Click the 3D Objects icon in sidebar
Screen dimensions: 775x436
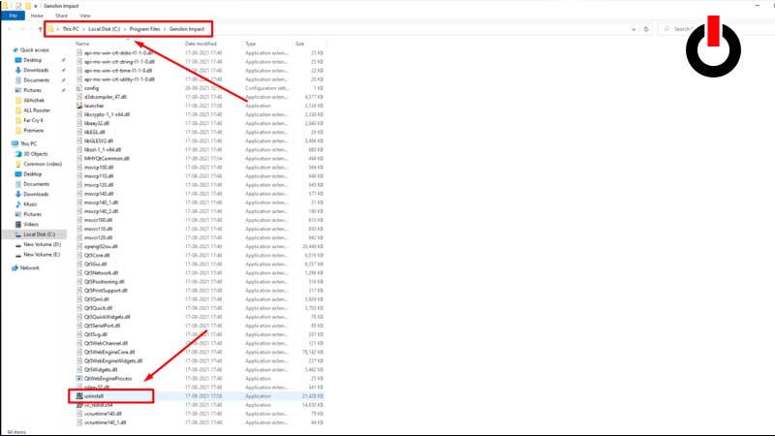18,154
